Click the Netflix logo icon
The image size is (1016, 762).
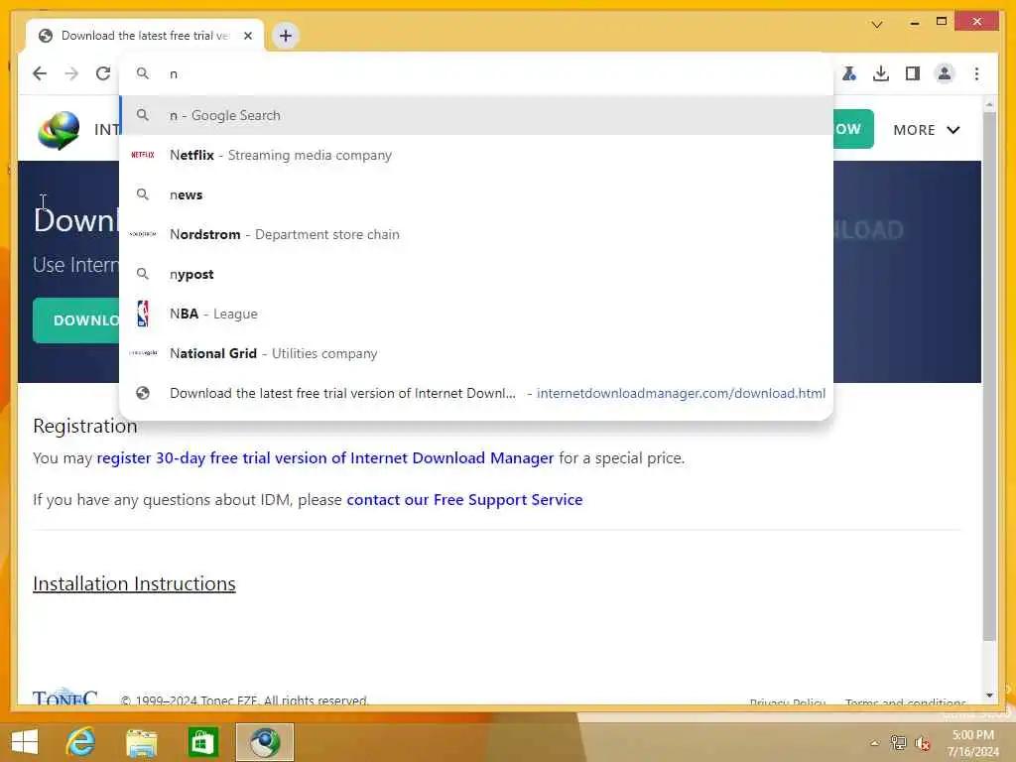coord(143,155)
